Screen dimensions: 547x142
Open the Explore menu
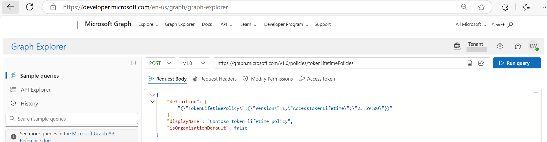click(149, 24)
